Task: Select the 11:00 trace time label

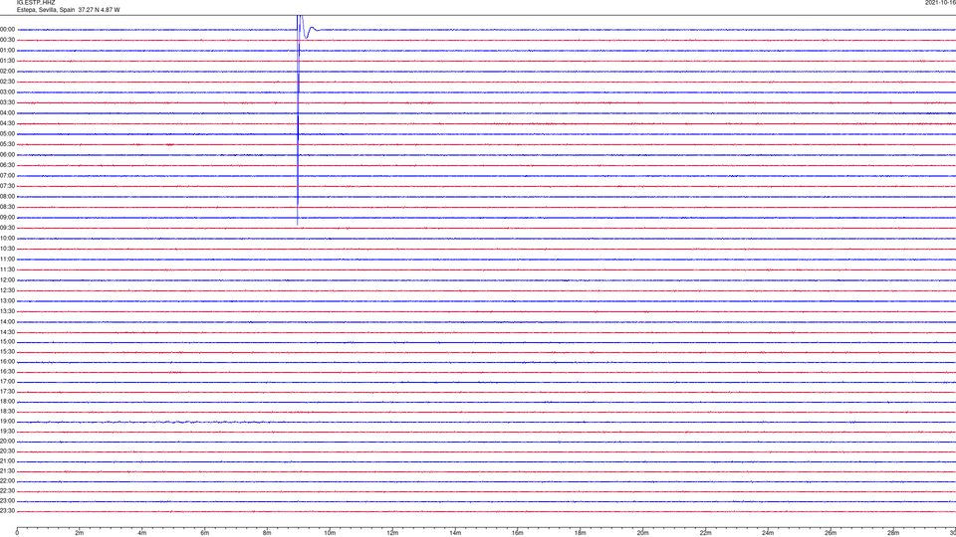Action: pyautogui.click(x=7, y=260)
